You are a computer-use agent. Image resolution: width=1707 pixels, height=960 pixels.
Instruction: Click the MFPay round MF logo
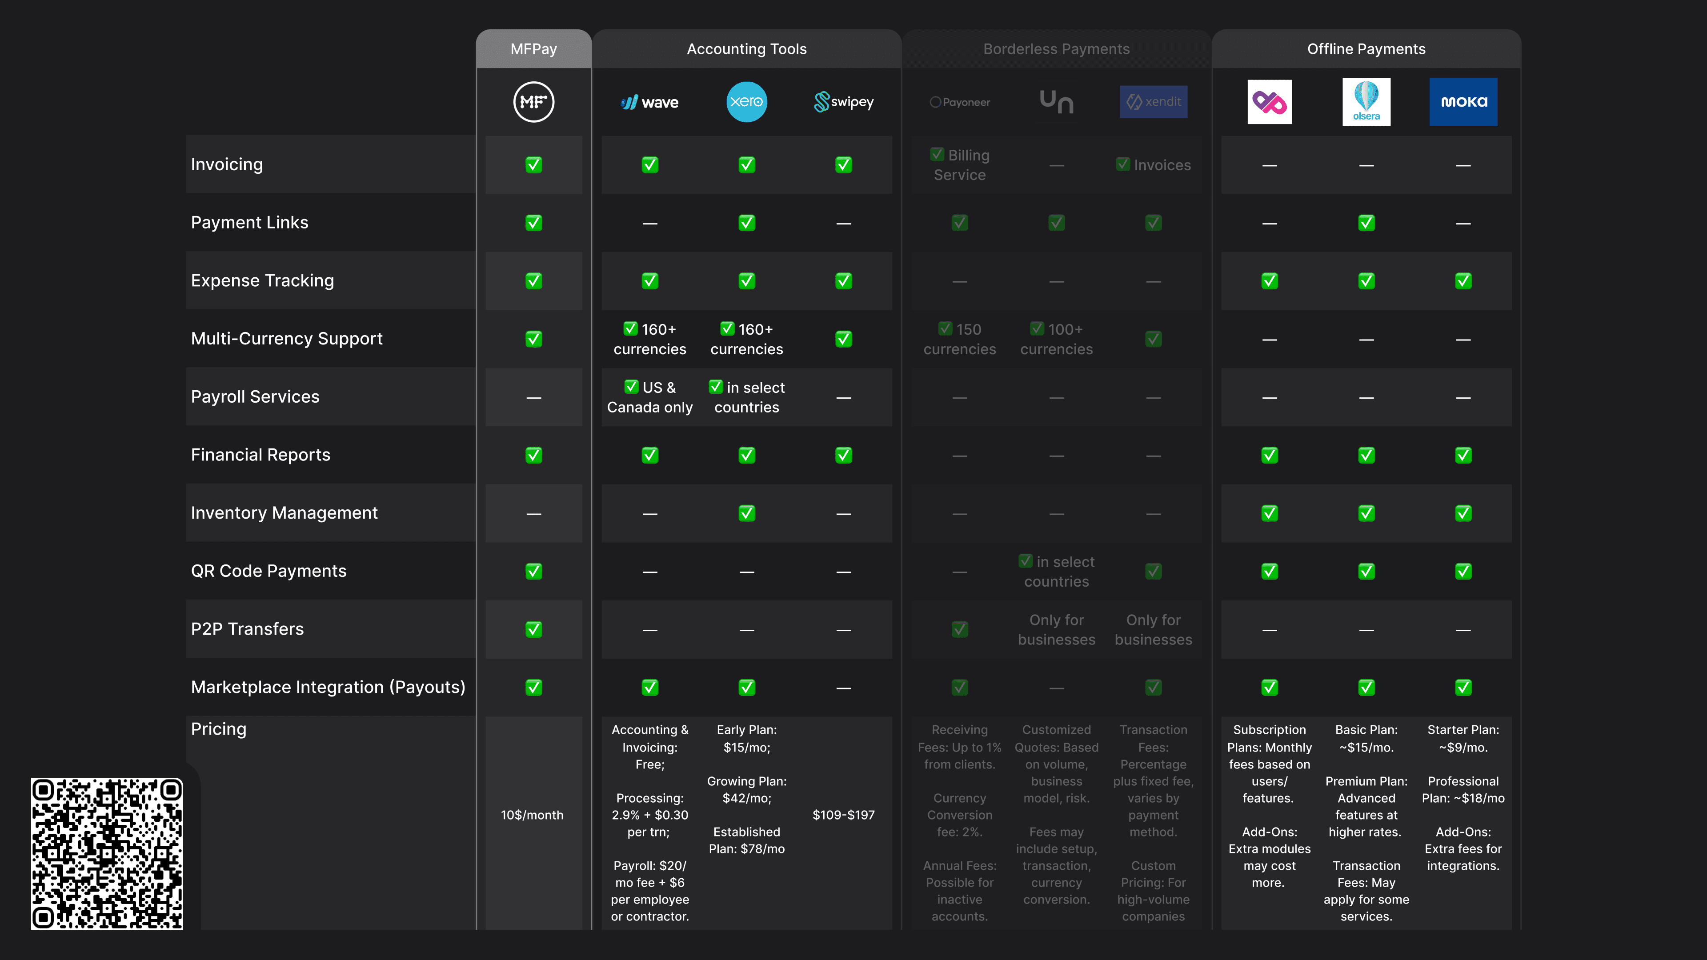(533, 102)
